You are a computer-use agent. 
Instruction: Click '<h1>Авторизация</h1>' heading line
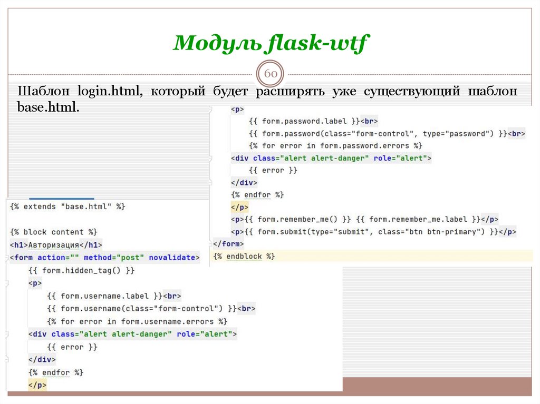[x=56, y=245]
